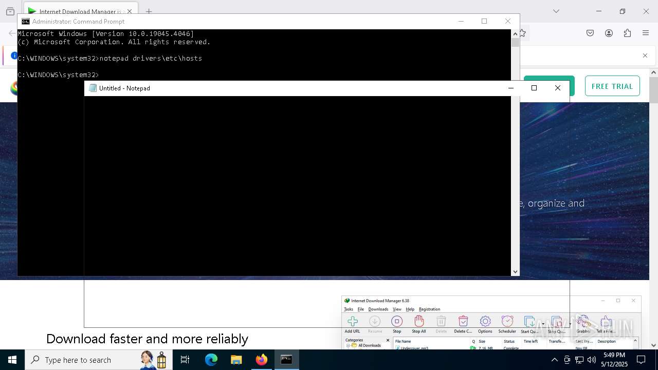Open the Firefox extensions puzzle icon
Viewport: 658px width, 370px height.
tap(627, 33)
